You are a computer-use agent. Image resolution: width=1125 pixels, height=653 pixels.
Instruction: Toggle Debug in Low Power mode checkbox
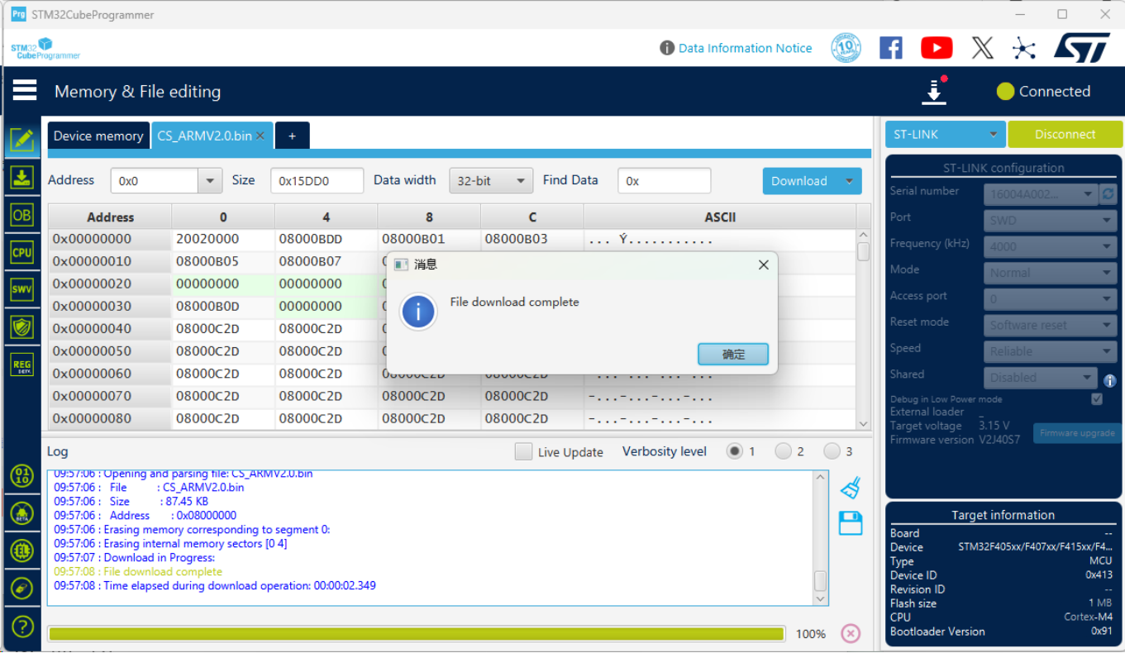pos(1097,399)
